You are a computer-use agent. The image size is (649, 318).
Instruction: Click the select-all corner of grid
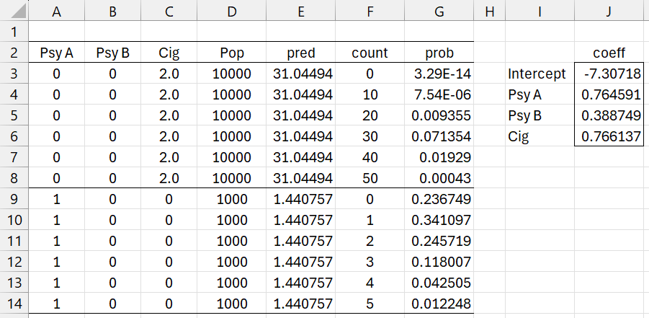[14, 12]
